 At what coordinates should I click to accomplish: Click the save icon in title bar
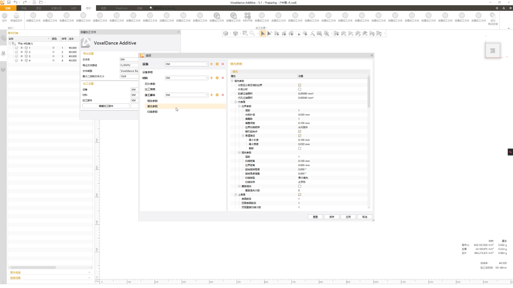(x=9, y=2)
